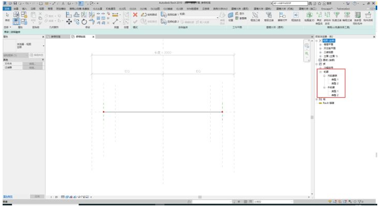This screenshot has width=383, height=208.
Task: Click the Select Profile 1 button
Action: (x=170, y=15)
